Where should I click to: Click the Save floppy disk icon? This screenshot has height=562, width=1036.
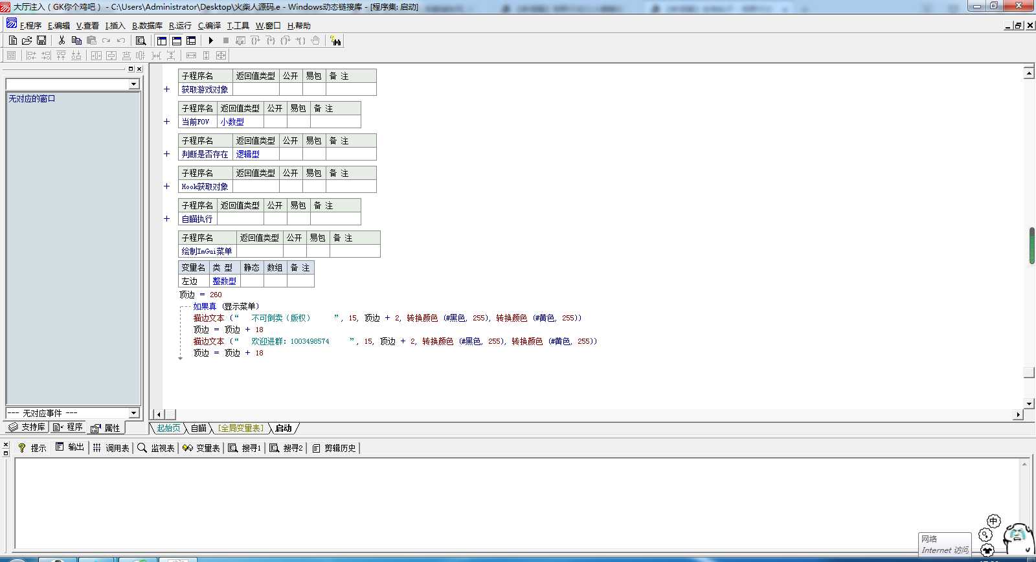41,40
